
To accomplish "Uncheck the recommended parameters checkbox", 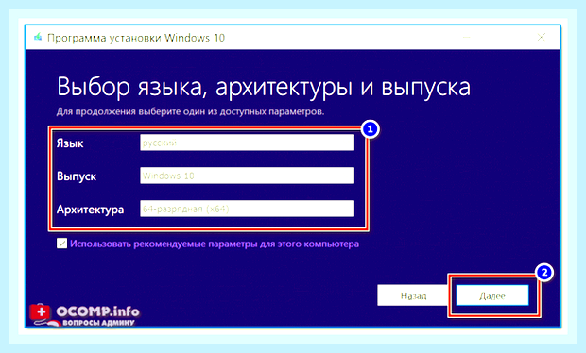I will [x=61, y=244].
